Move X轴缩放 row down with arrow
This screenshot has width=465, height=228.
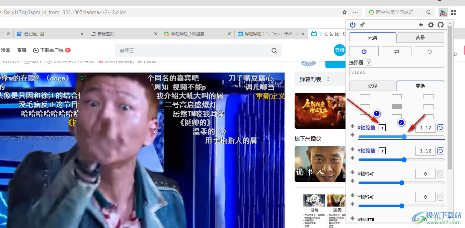tap(352, 135)
